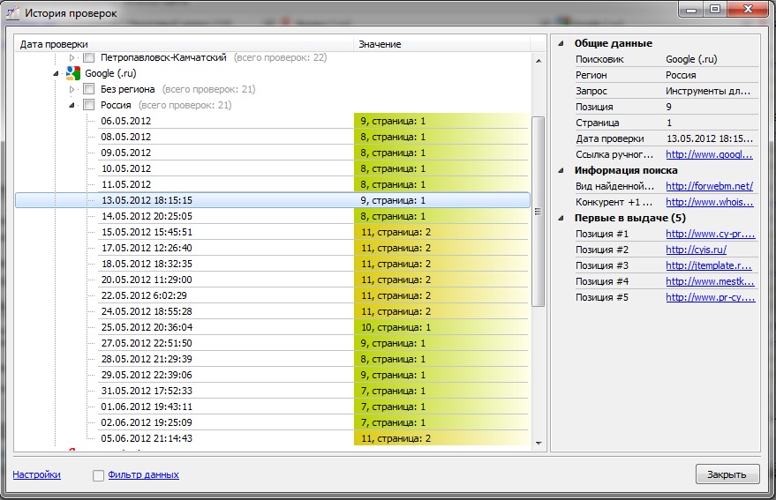Collapse the Общие данные section
Image resolution: width=776 pixels, height=500 pixels.
tap(561, 43)
